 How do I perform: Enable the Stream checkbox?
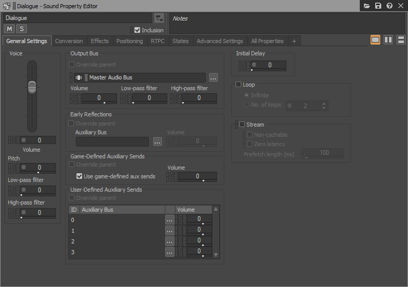coord(242,125)
